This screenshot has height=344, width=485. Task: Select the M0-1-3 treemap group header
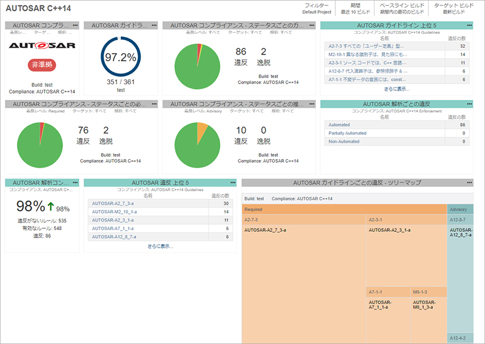429,292
